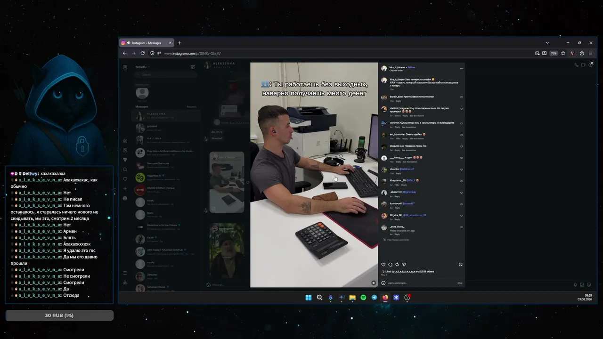Compose a new message with the edit icon
The height and width of the screenshot is (339, 603).
(x=193, y=67)
